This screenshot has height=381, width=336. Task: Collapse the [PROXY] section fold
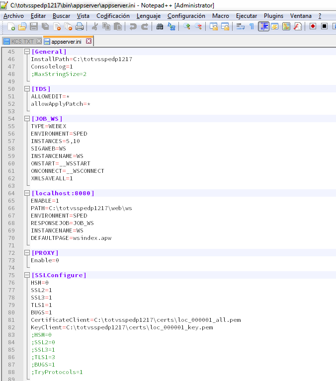point(27,253)
